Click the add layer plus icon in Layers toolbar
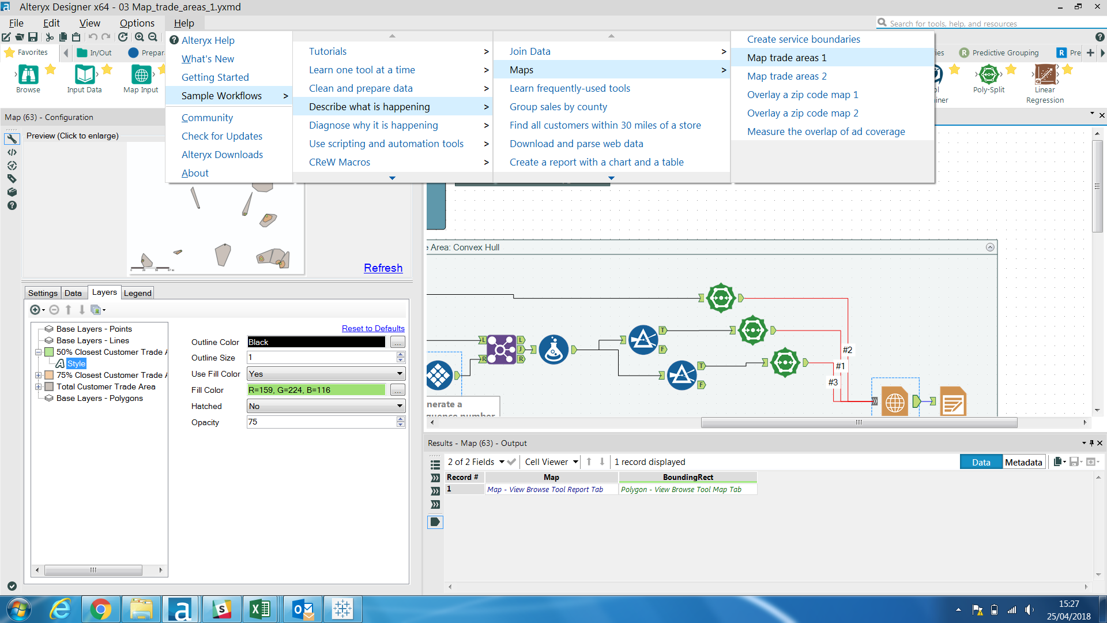The width and height of the screenshot is (1107, 623). [x=35, y=310]
